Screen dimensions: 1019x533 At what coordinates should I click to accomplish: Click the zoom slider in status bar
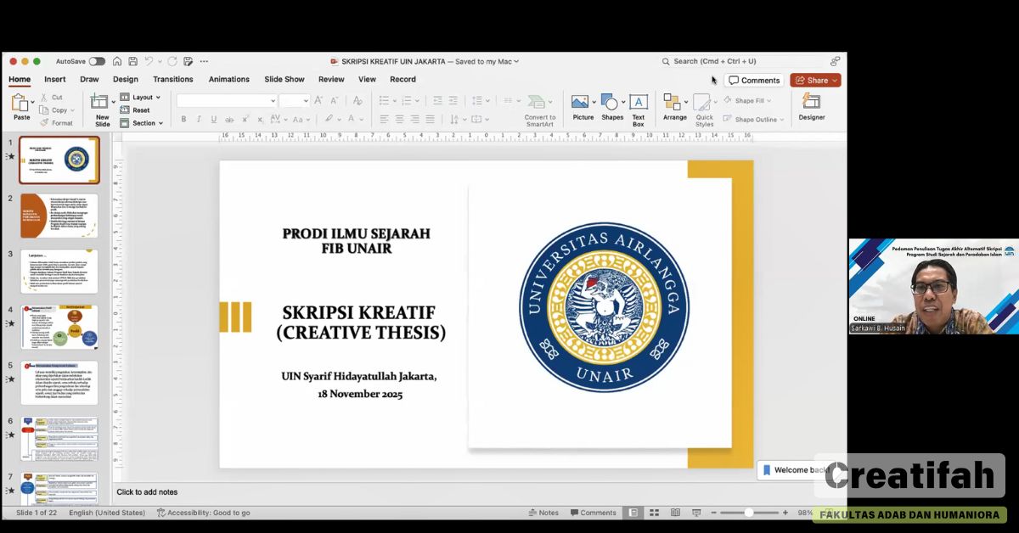[x=749, y=513]
